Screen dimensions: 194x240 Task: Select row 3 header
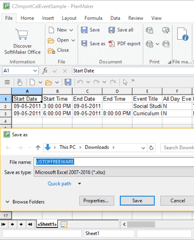point(6,114)
